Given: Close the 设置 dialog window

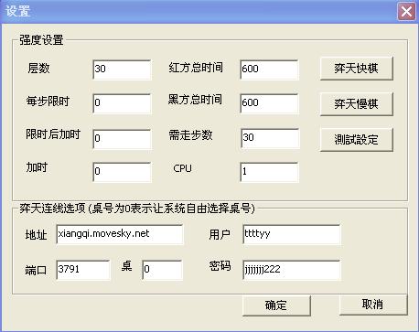Looking at the screenshot, I should (x=406, y=12).
